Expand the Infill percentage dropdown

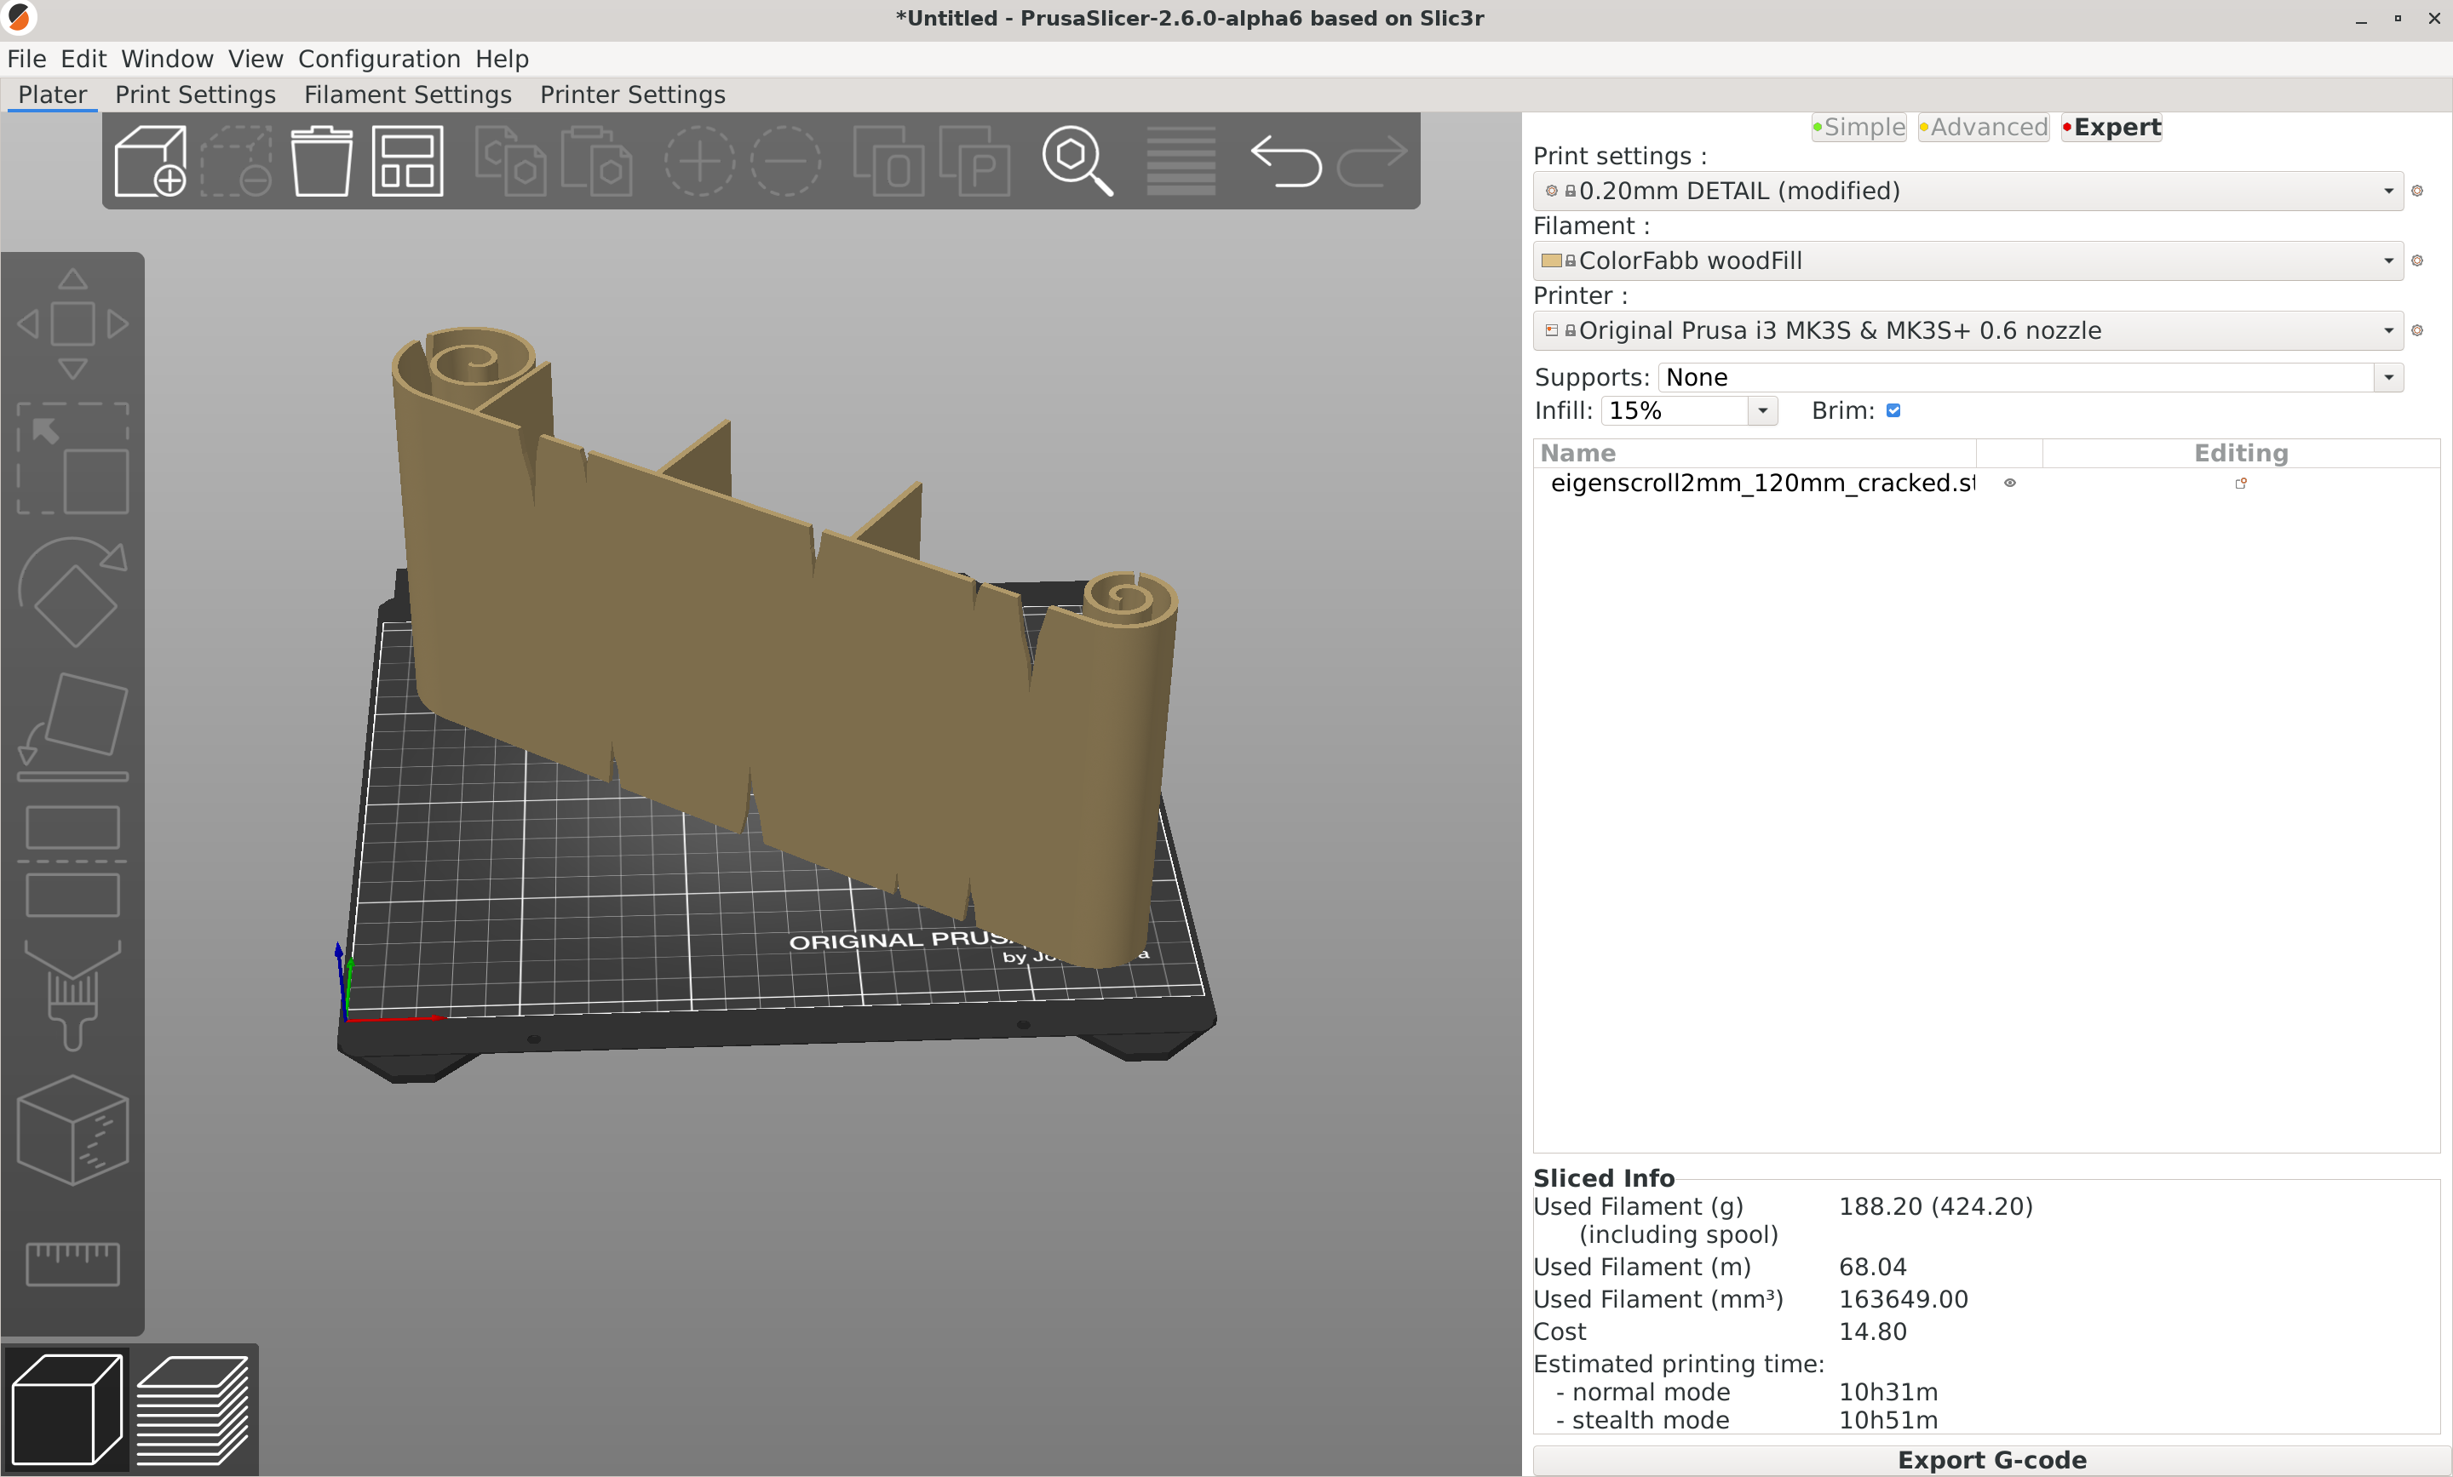point(1762,410)
